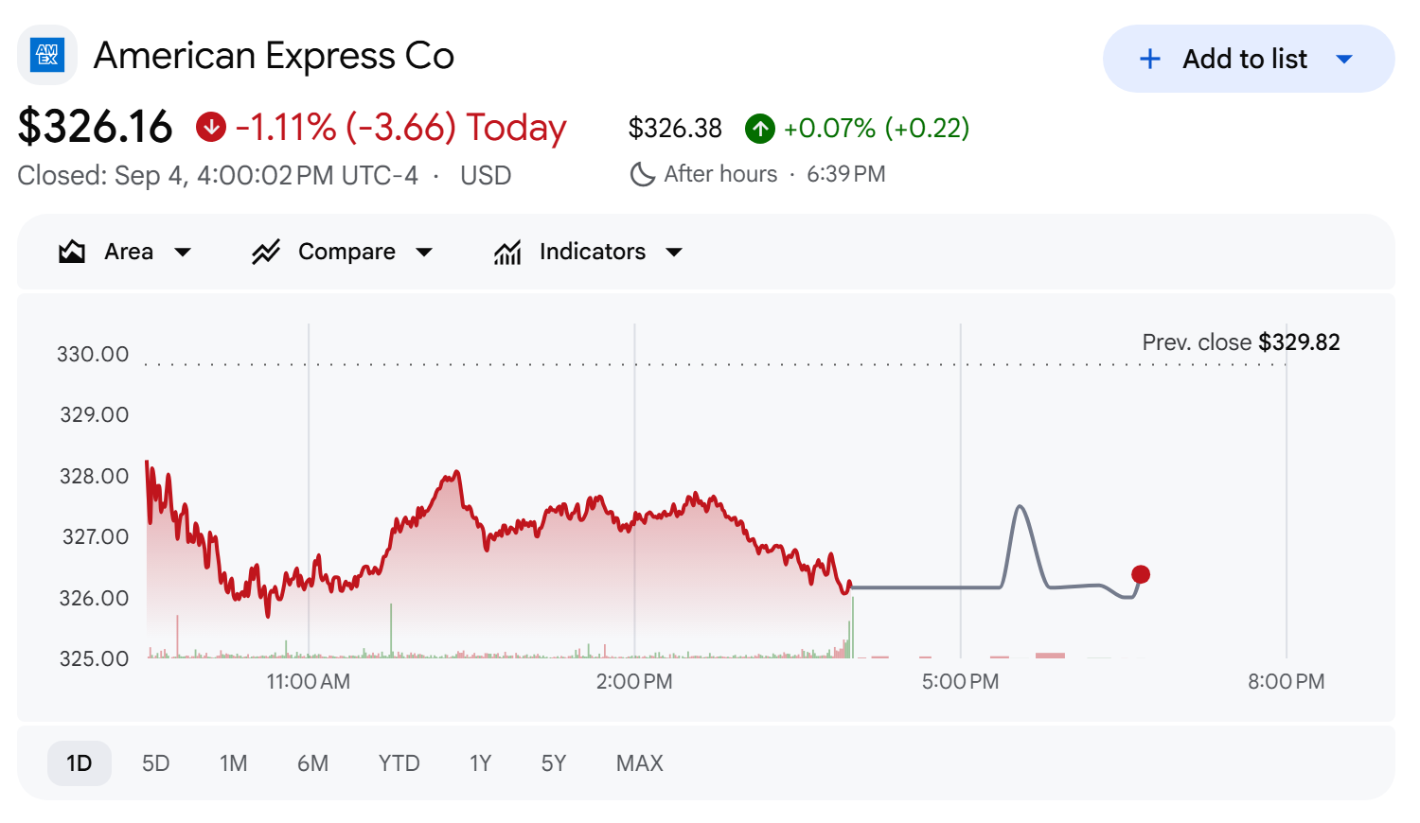1420x823 pixels.
Task: Click the green up-arrow after-hours icon
Action: coord(760,128)
